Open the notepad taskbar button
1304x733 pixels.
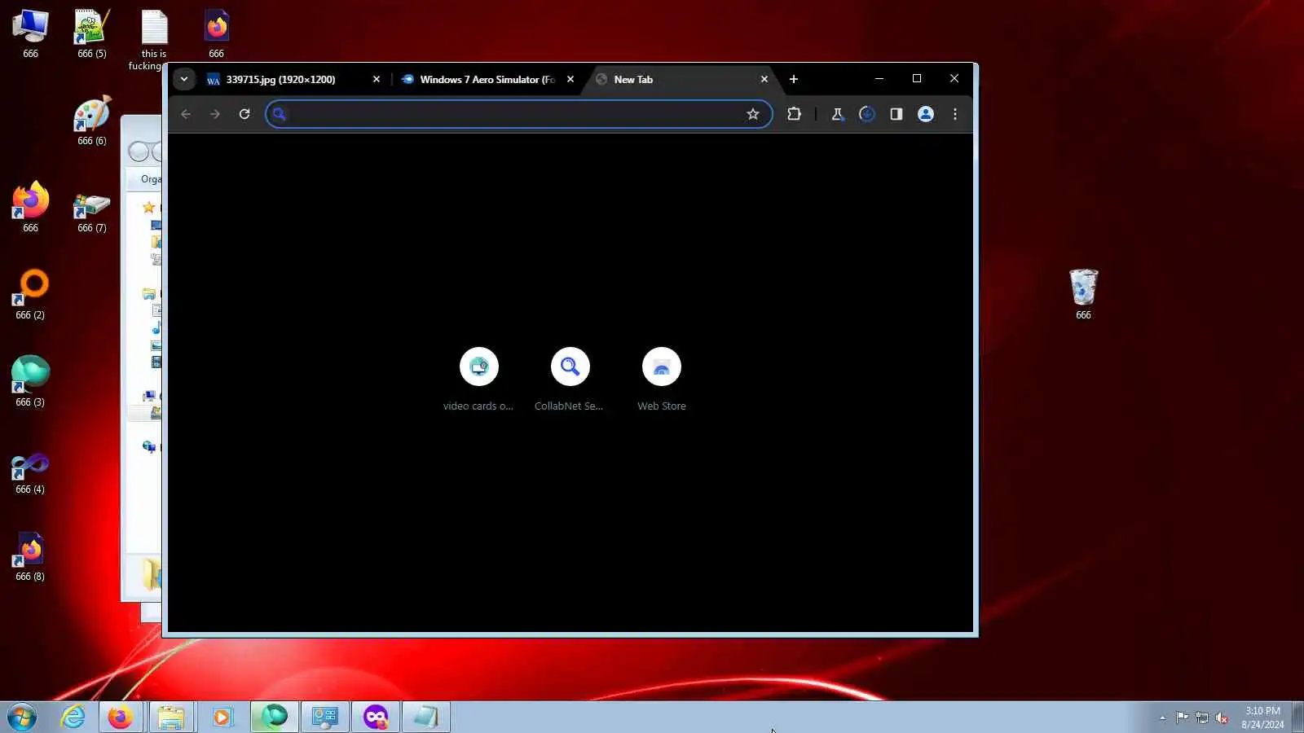(x=425, y=718)
